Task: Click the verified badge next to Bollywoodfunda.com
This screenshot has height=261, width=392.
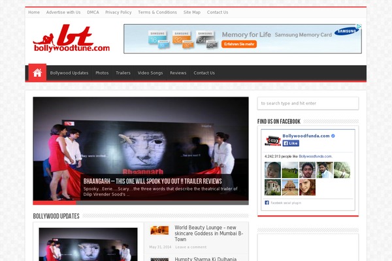Action: 333,136
